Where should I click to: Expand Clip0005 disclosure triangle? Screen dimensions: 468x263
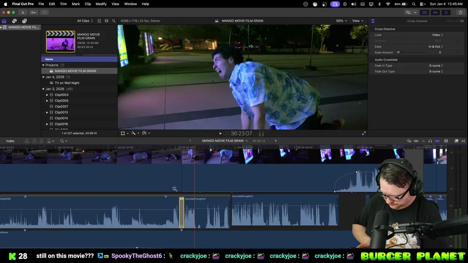click(47, 101)
